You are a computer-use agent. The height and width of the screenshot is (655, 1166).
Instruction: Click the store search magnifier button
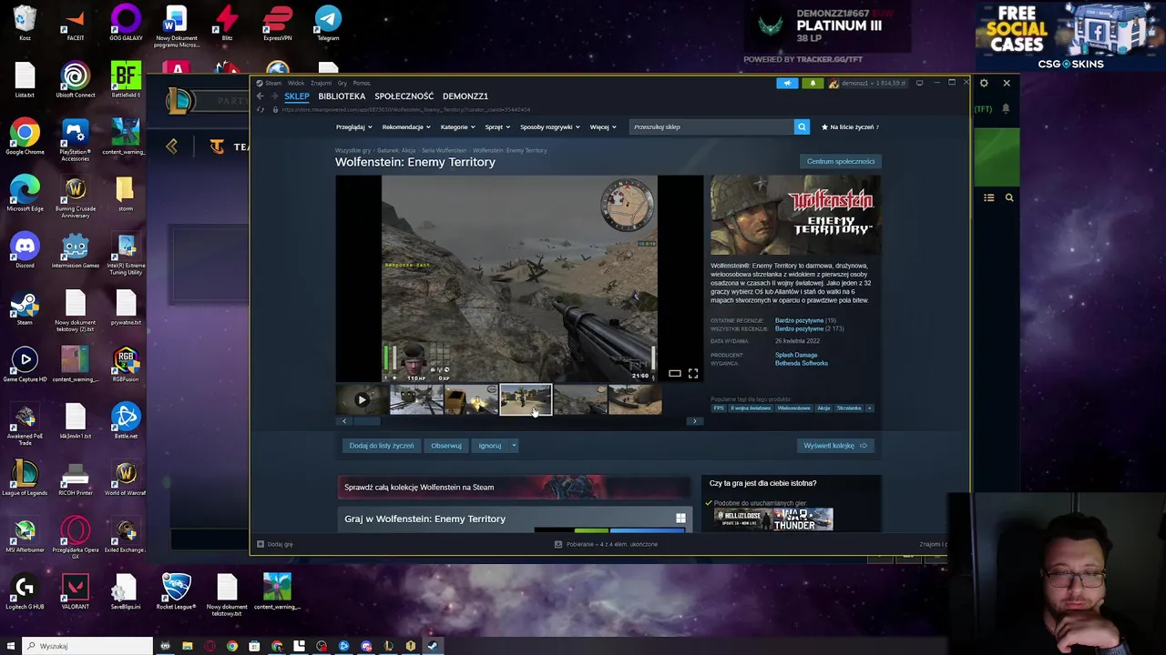click(x=802, y=127)
